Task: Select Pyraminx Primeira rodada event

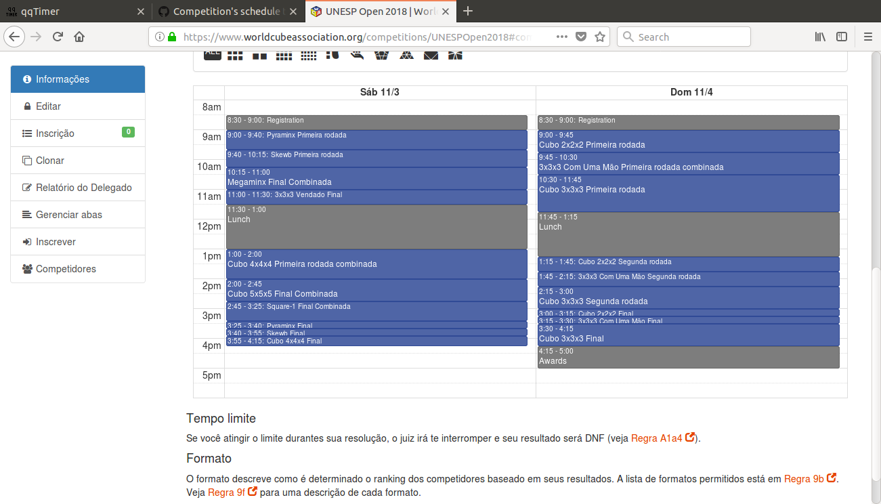Action: [x=377, y=140]
